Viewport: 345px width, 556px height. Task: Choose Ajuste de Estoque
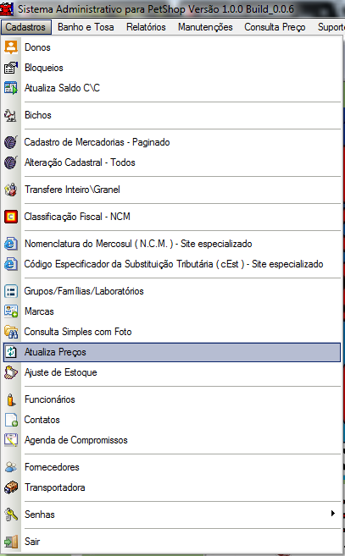coord(172,372)
